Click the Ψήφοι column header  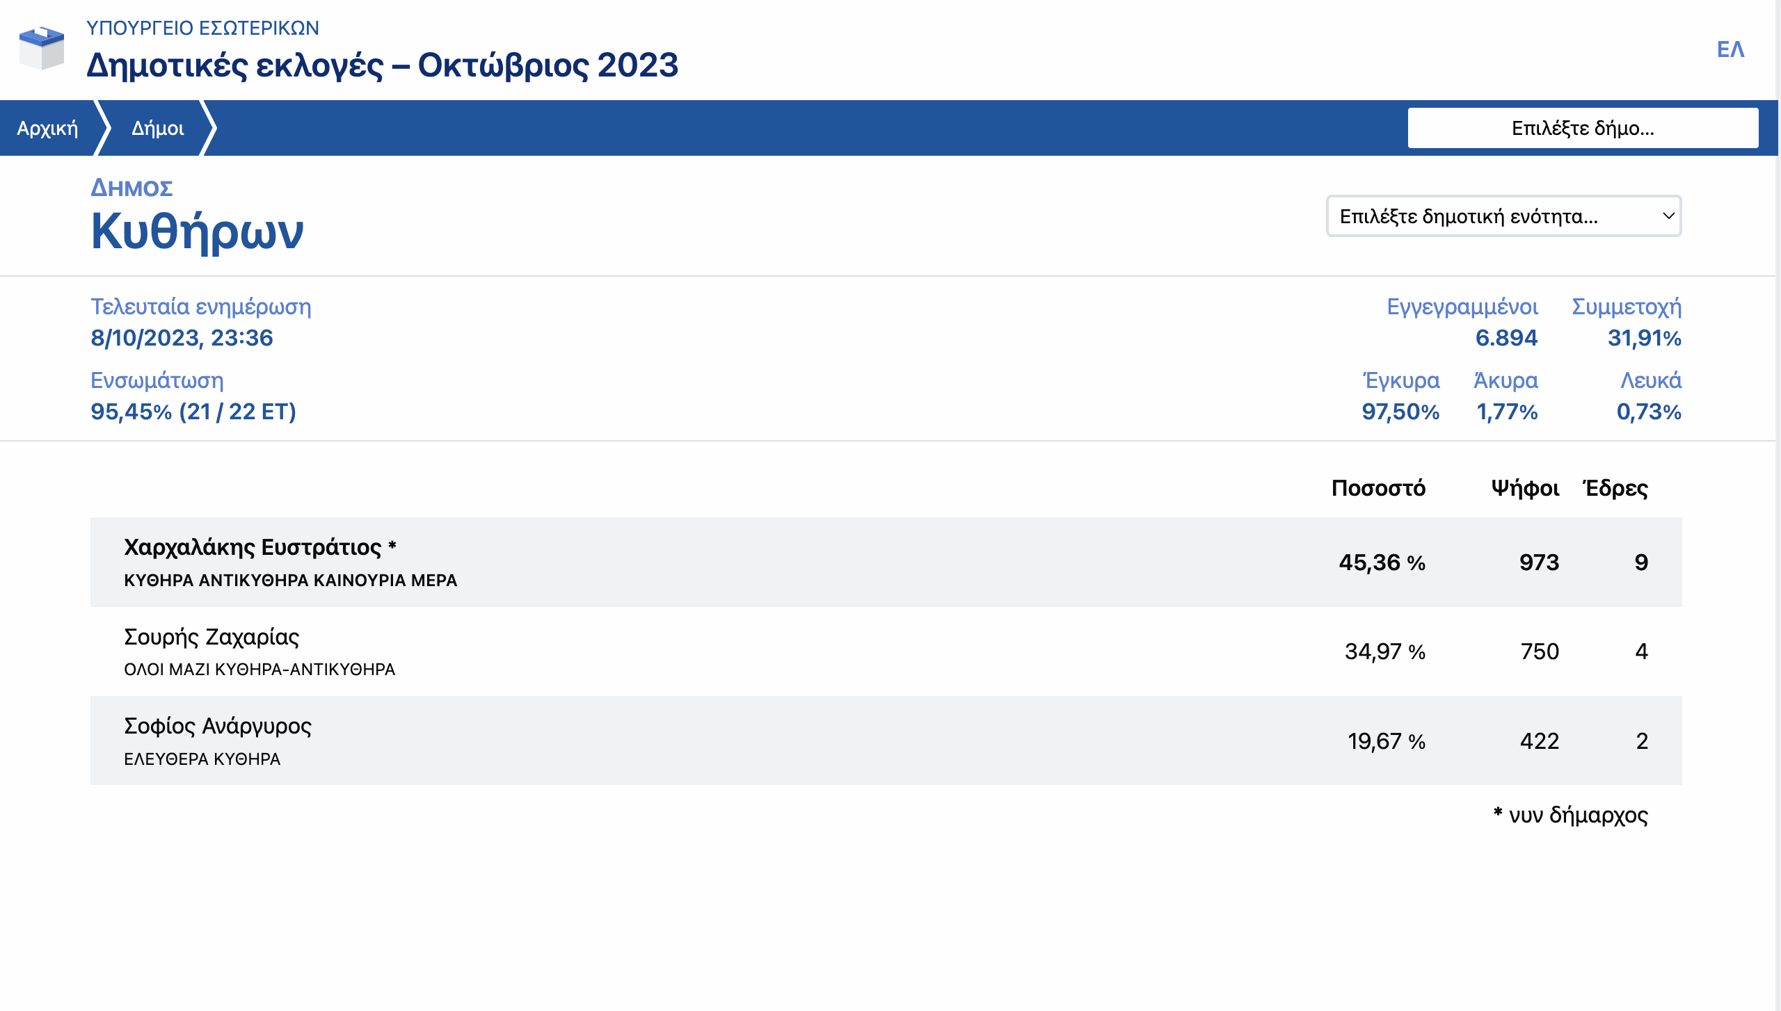[1525, 488]
